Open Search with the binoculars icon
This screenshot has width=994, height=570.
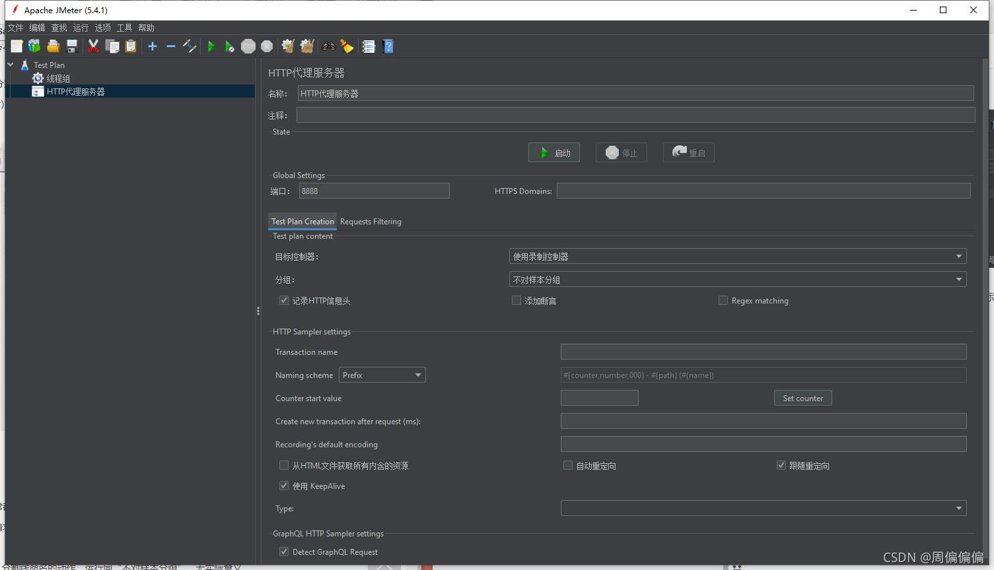point(328,46)
